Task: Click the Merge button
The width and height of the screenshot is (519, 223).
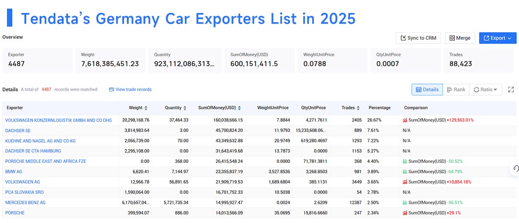Action: point(460,38)
